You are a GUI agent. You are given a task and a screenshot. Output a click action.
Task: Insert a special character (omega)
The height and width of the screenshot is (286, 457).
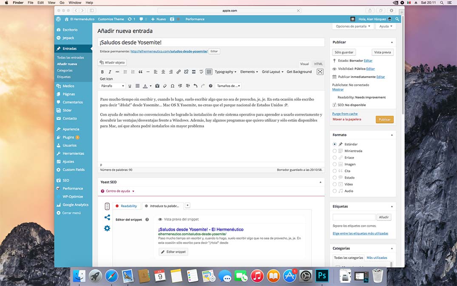click(x=172, y=86)
